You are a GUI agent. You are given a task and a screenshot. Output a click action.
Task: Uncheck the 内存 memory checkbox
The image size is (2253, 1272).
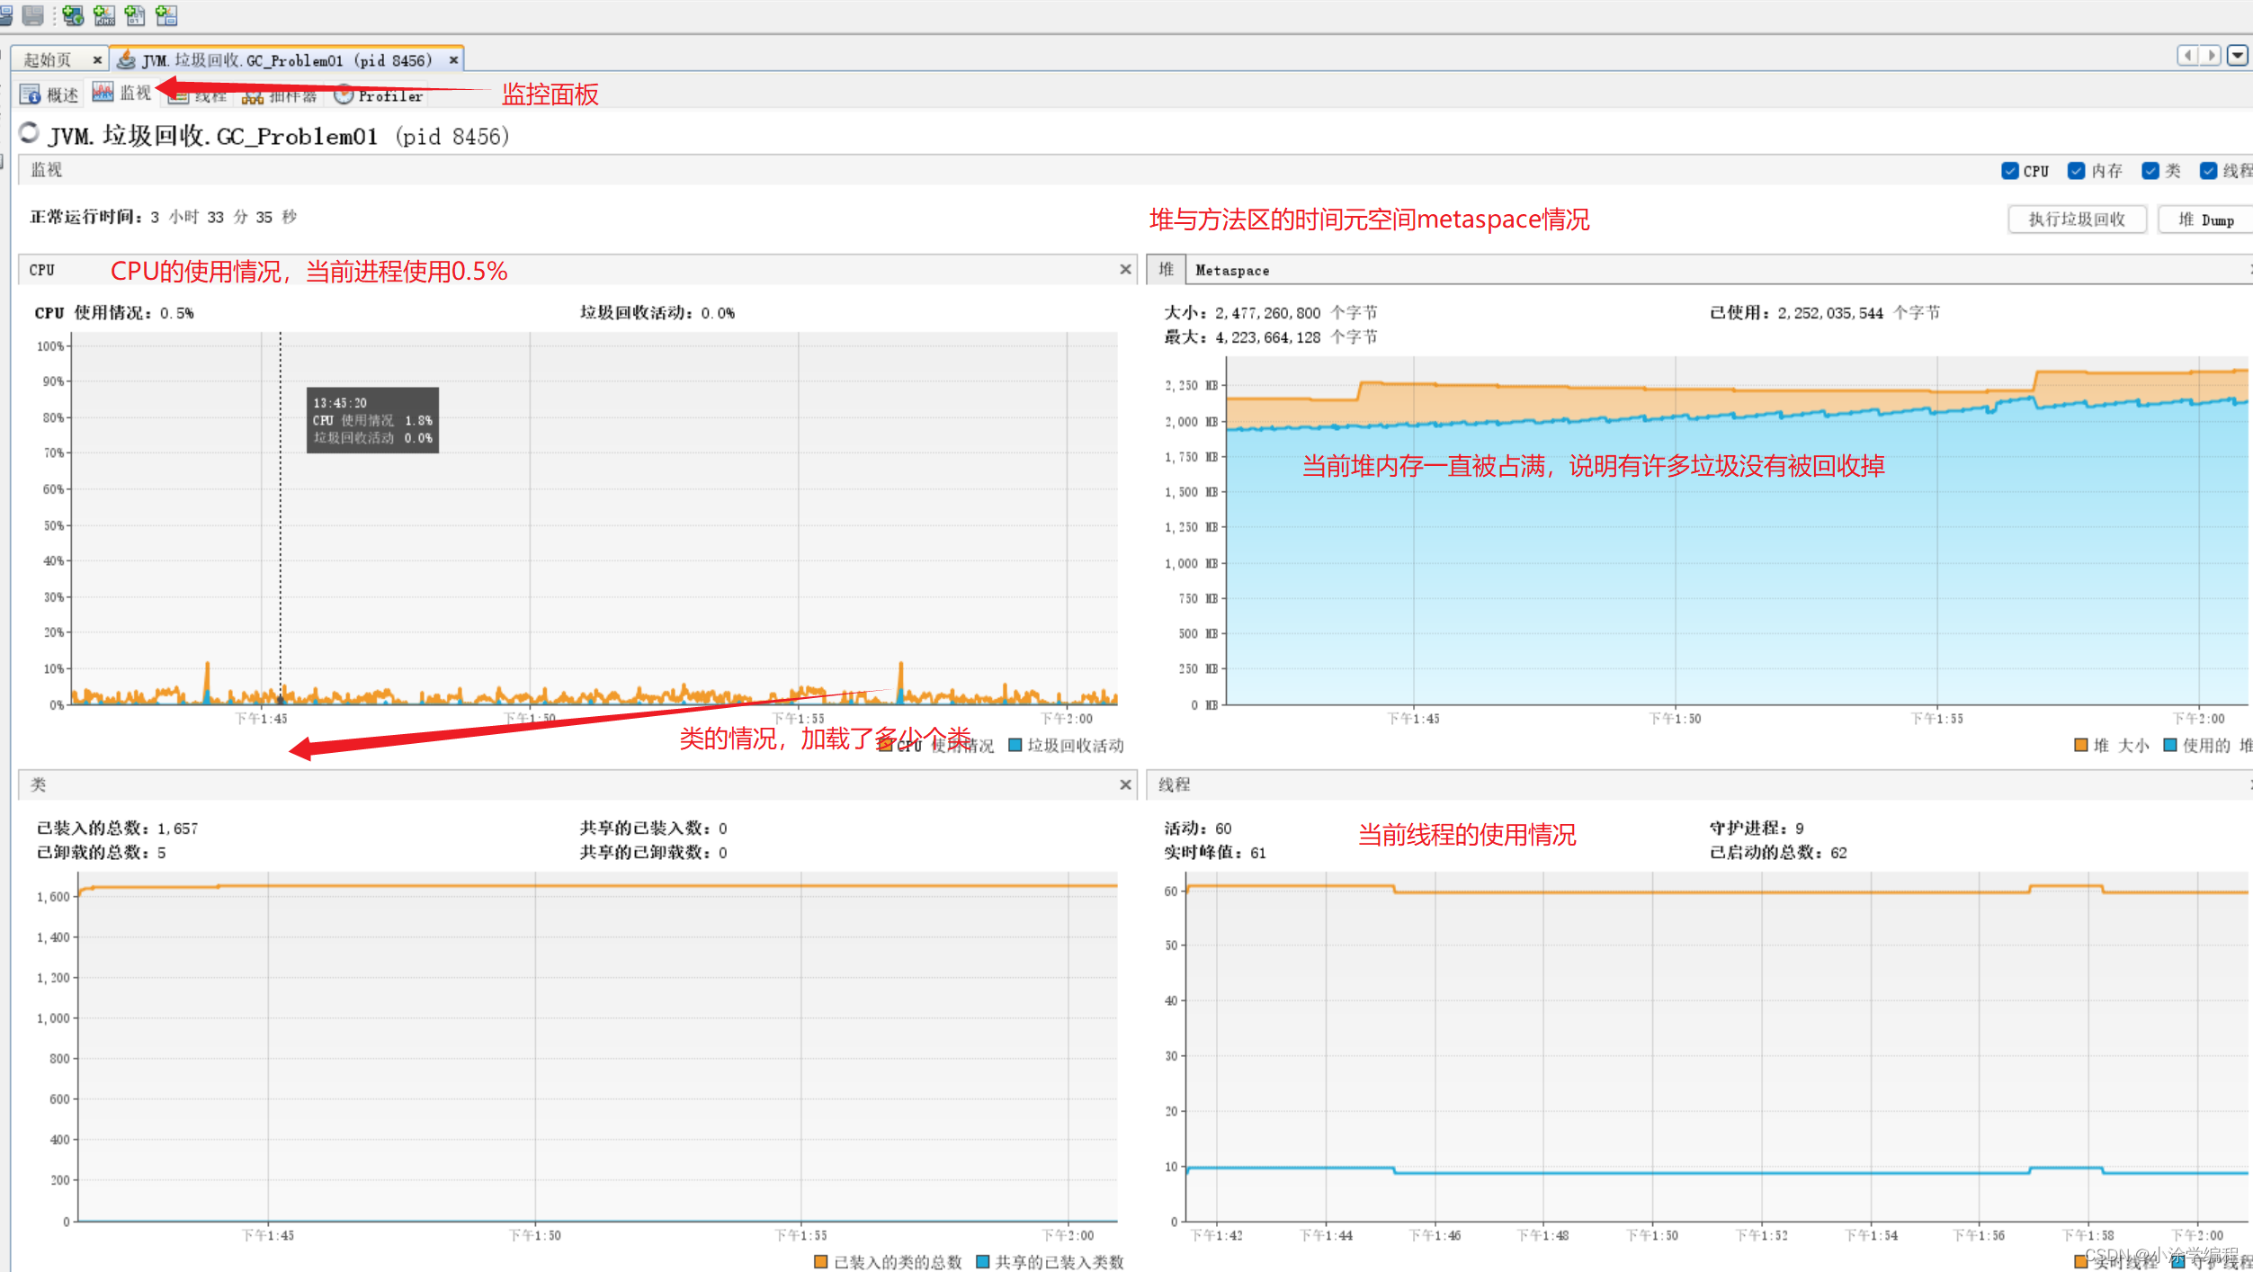coord(2077,170)
